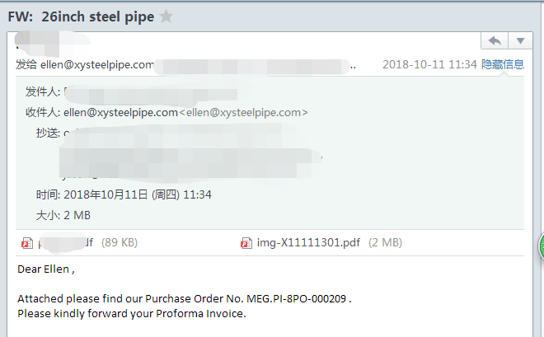Click the blurred sender avatar at top
The width and height of the screenshot is (544, 337).
tap(50, 44)
